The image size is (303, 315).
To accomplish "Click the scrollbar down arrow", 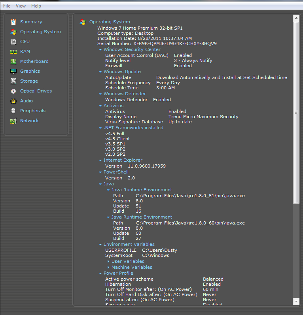I will 296,301.
